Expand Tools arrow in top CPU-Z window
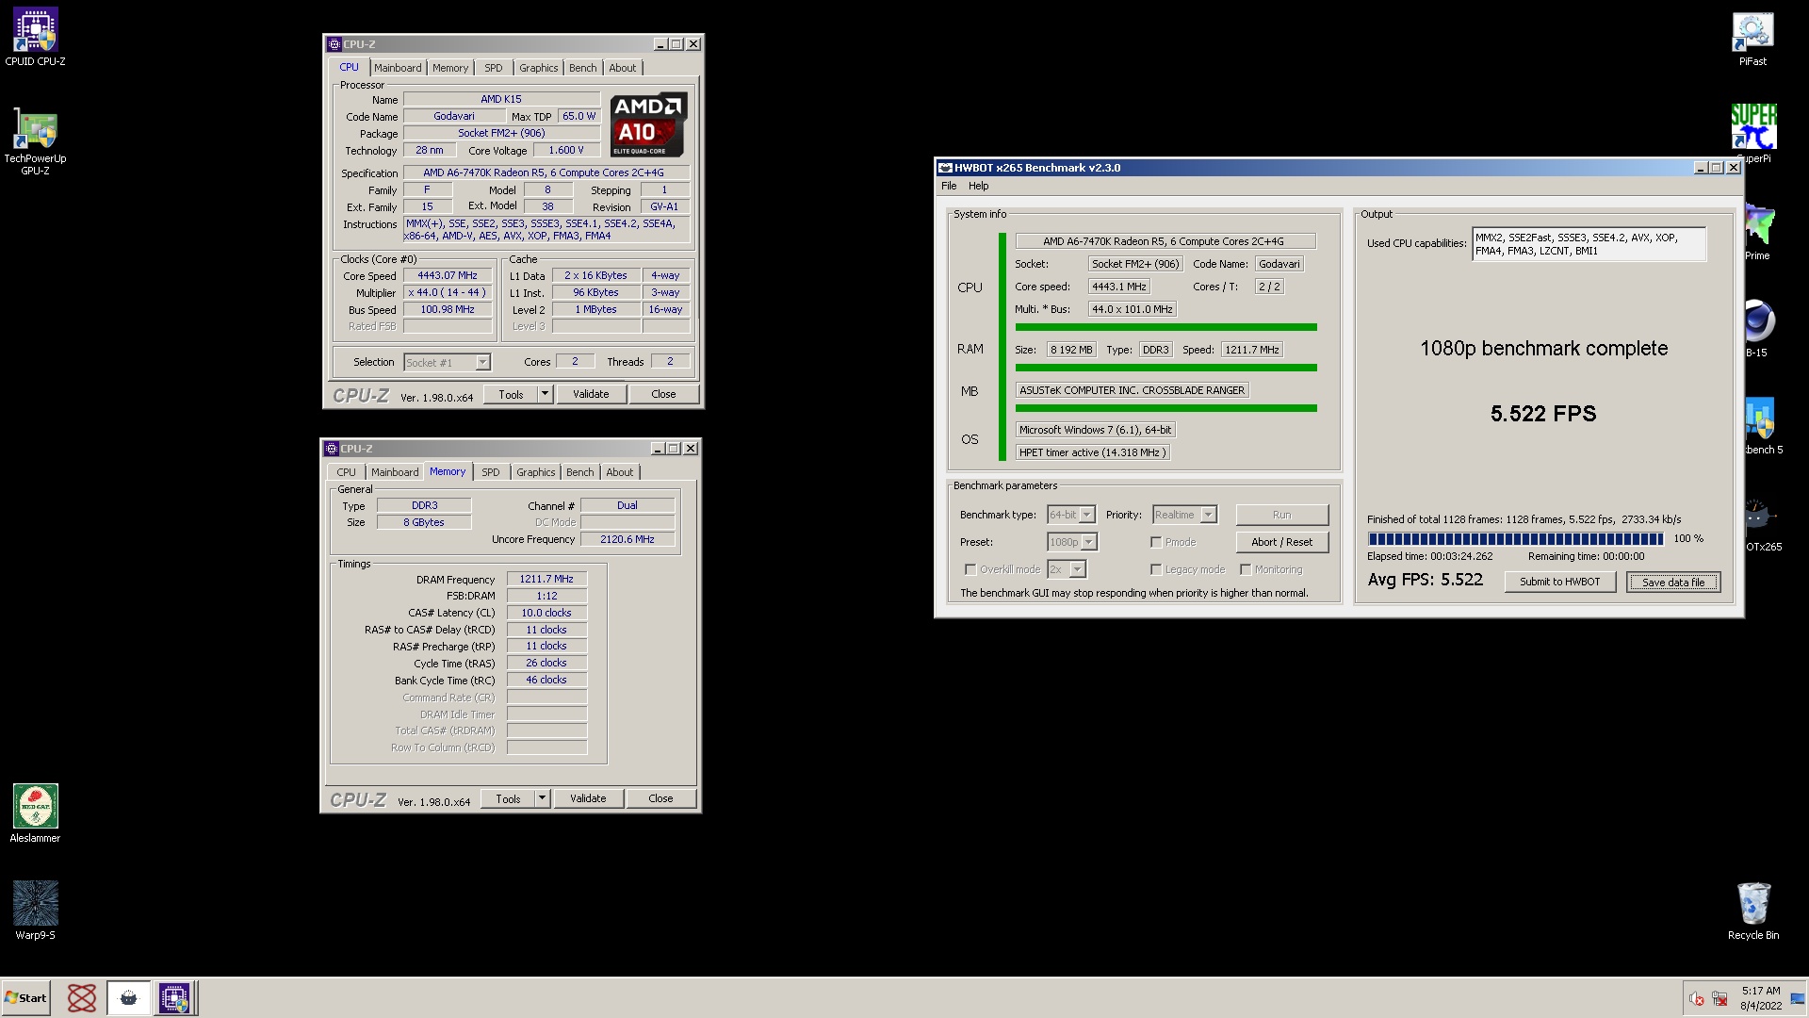1809x1018 pixels. (545, 394)
